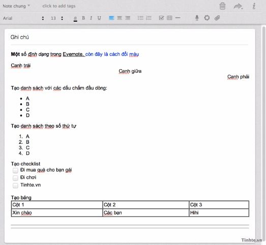This screenshot has width=266, height=245.
Task: Click the add tags field
Action: pos(59,6)
